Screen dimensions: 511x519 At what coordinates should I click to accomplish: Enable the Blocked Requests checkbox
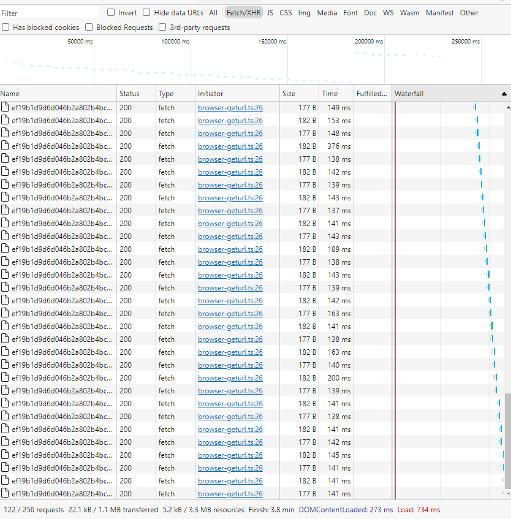(x=89, y=27)
